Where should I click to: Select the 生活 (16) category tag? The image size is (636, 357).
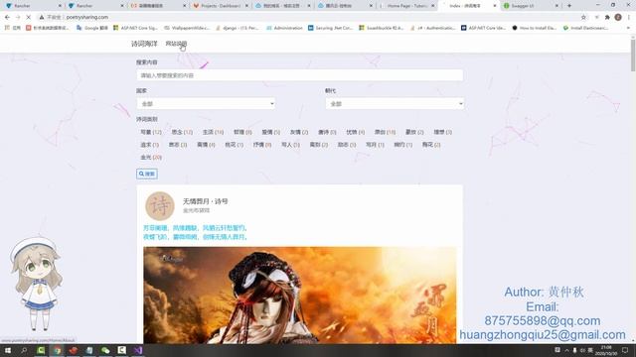pos(213,132)
